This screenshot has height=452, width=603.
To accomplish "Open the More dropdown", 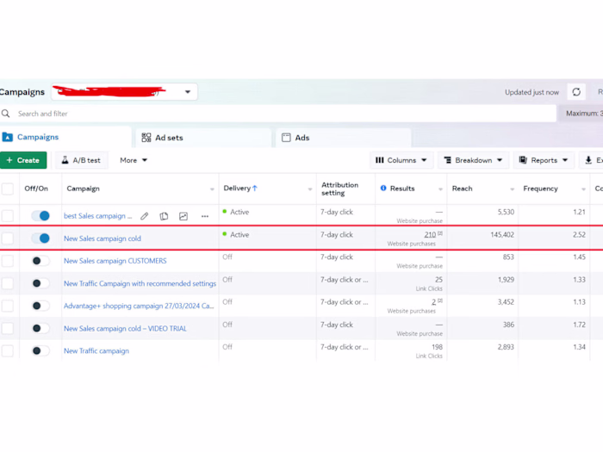I will click(134, 160).
